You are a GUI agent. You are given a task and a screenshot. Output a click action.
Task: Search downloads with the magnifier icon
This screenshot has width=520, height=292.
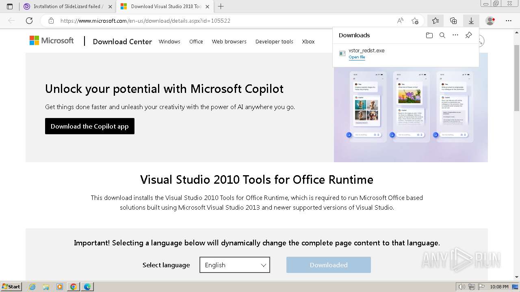(x=442, y=35)
